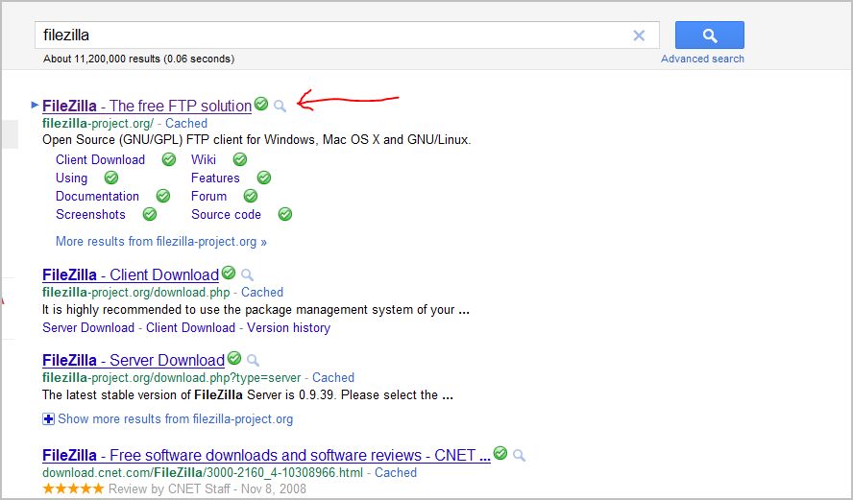The image size is (853, 500).
Task: Click green checkmark next to Server Download title
Action: tap(234, 358)
